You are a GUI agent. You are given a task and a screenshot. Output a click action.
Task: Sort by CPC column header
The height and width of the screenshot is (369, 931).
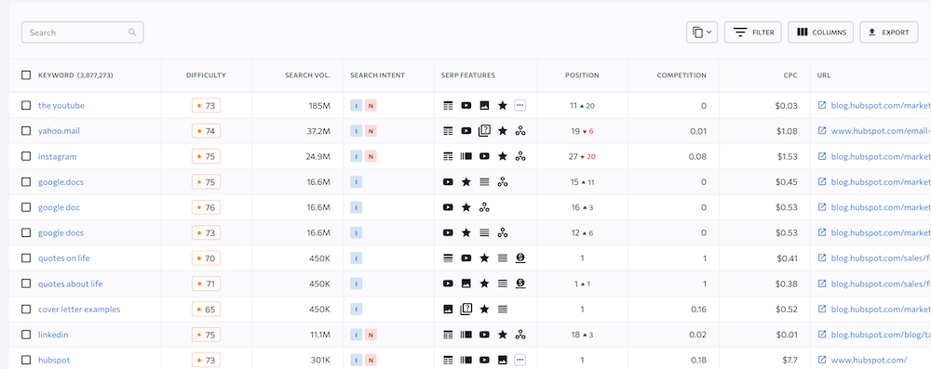click(x=789, y=75)
